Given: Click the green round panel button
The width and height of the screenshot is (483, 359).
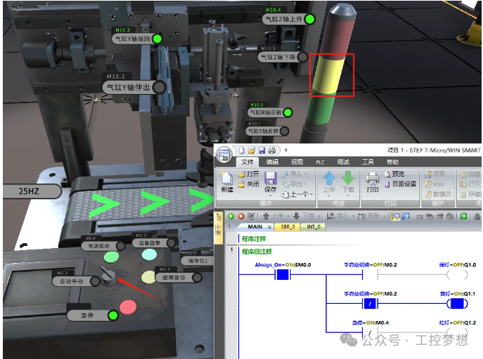Looking at the screenshot, I should (x=111, y=257).
